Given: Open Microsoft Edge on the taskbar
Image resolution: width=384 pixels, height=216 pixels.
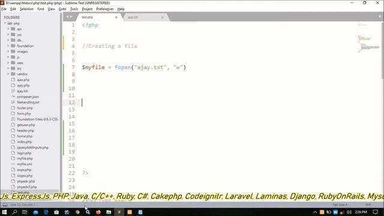Looking at the screenshot, I should click(46, 212).
